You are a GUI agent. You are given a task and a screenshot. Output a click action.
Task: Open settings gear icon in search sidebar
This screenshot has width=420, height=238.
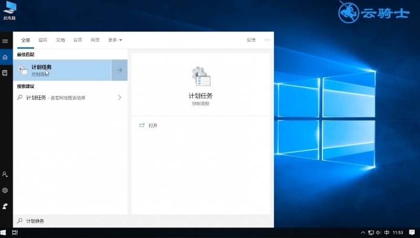pyautogui.click(x=5, y=190)
